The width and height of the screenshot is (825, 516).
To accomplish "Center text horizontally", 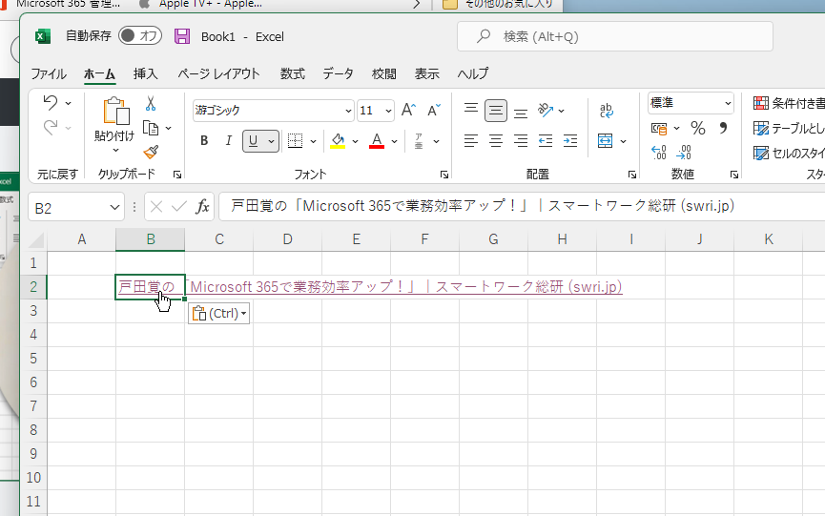I will click(496, 141).
